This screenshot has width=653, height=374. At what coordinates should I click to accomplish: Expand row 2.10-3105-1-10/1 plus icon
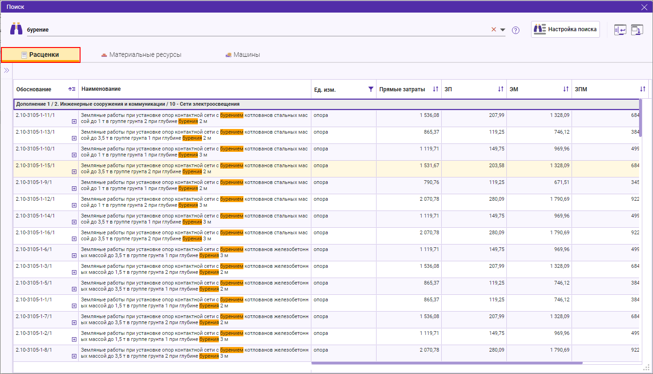74,155
